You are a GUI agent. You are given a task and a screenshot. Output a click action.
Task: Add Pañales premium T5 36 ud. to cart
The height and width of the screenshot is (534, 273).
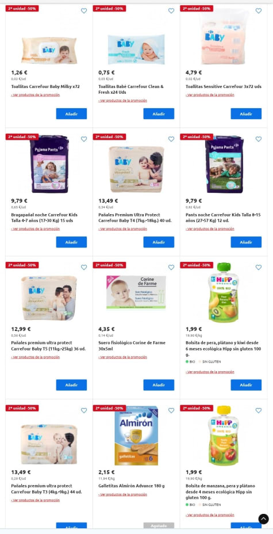(x=71, y=385)
